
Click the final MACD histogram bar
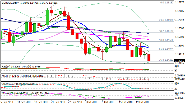point(149,79)
